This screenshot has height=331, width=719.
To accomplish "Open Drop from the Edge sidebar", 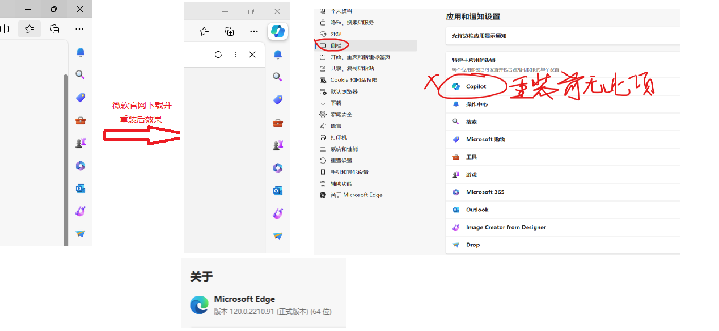I will tap(277, 236).
